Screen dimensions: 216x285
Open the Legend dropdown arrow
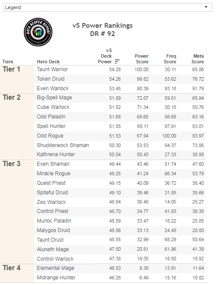(206, 7)
